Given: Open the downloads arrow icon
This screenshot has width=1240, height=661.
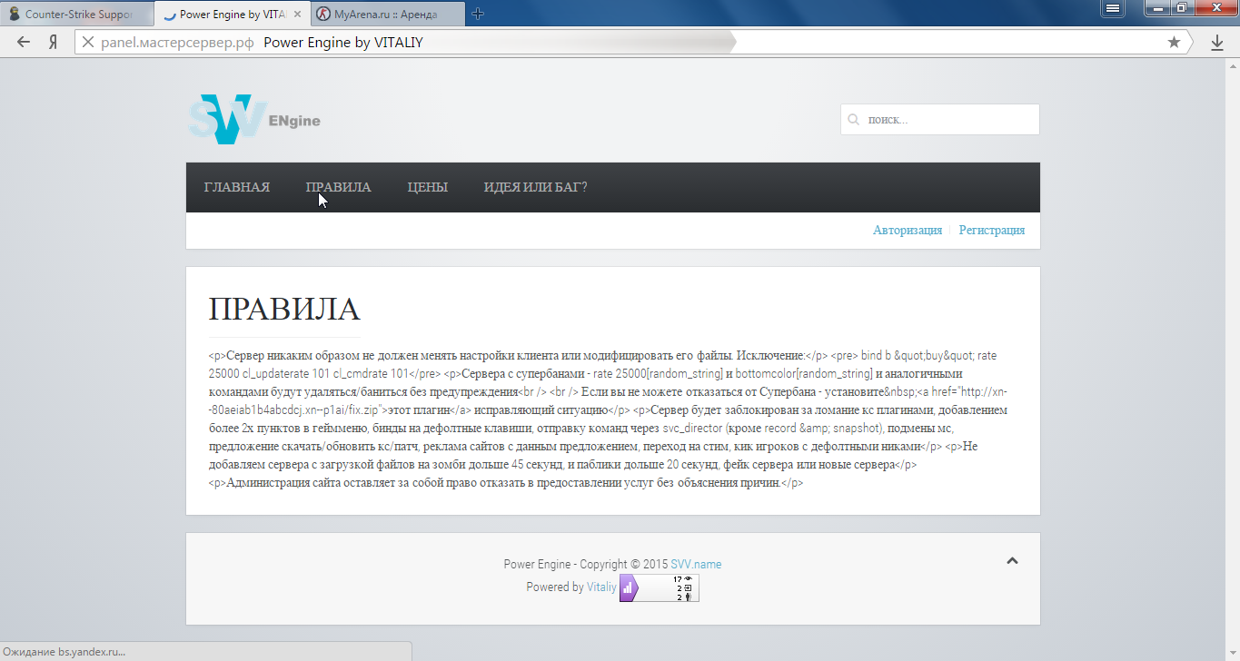Looking at the screenshot, I should [x=1217, y=42].
